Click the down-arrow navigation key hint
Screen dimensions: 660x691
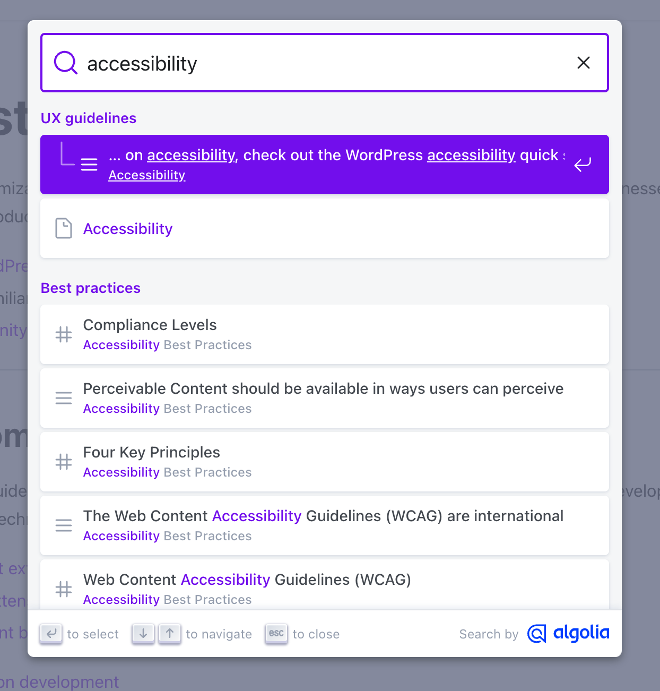pos(143,633)
